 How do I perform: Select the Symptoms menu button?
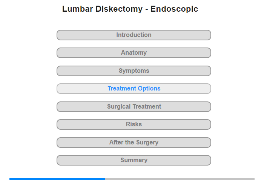tap(134, 71)
